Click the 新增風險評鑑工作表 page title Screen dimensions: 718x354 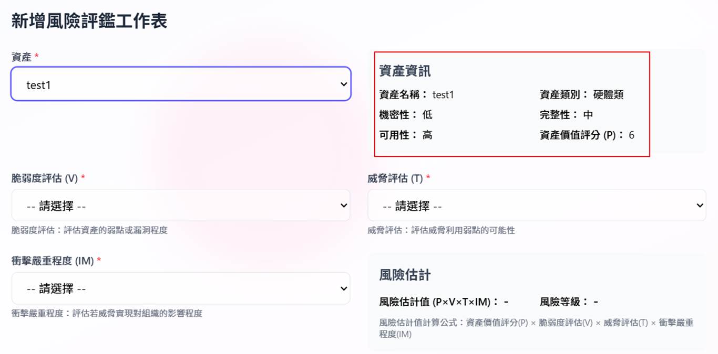point(89,22)
